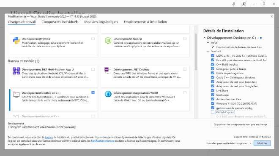Check the .NET Multi-Platform App UI workload
This screenshot has height=156, width=279.
click(x=93, y=69)
